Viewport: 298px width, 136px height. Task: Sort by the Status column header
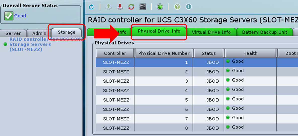[x=209, y=53]
